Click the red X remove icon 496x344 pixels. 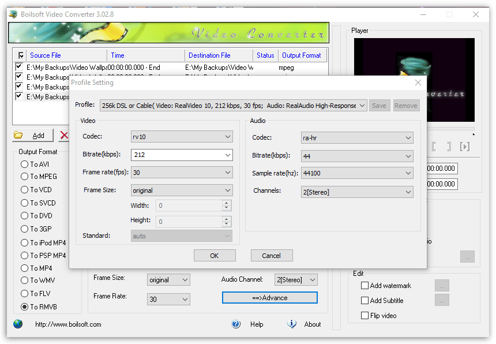click(64, 134)
